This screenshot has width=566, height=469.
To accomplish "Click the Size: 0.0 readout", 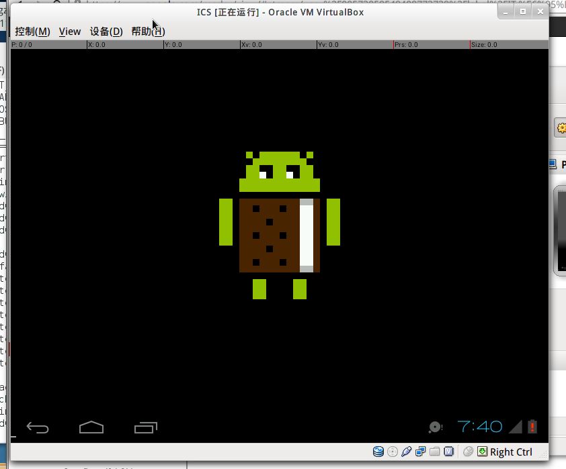I will coord(484,45).
